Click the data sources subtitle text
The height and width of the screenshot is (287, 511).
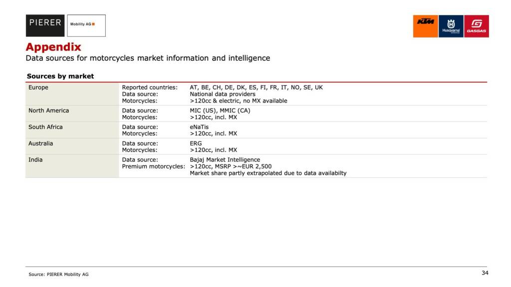[x=148, y=58]
